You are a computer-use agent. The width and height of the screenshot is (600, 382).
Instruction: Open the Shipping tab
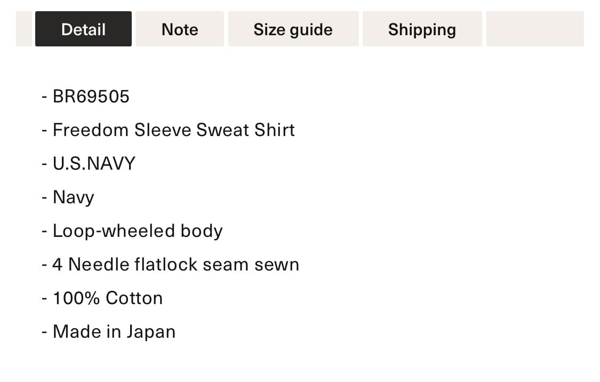[422, 29]
